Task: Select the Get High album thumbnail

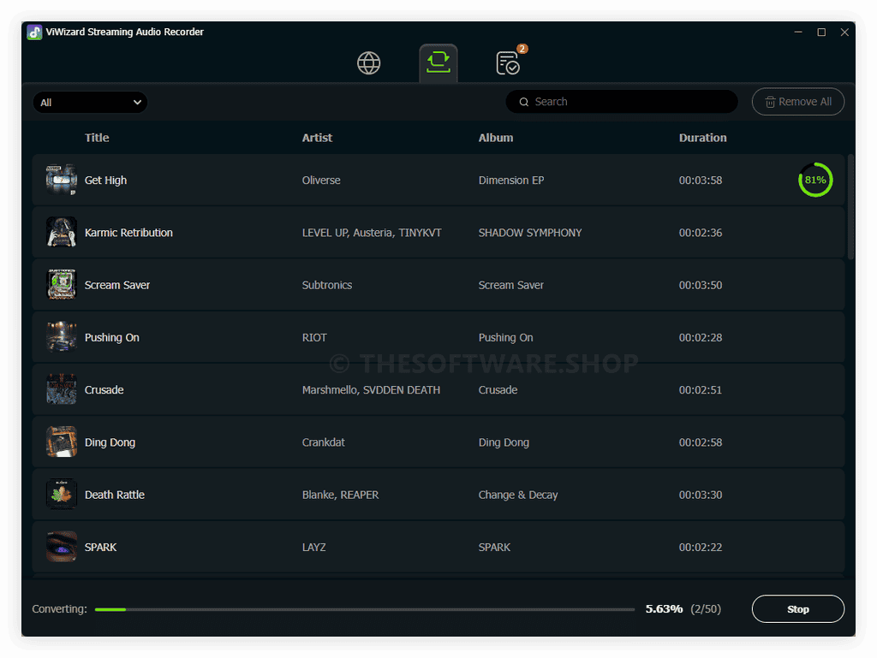Action: [62, 180]
